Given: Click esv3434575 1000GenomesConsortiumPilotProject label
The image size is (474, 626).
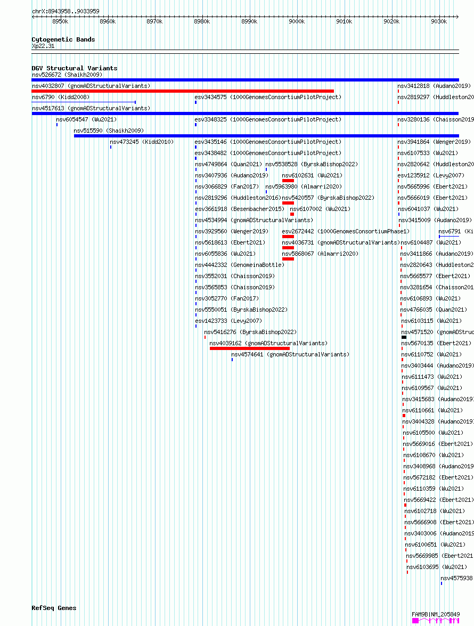Looking at the screenshot, I should click(x=268, y=97).
